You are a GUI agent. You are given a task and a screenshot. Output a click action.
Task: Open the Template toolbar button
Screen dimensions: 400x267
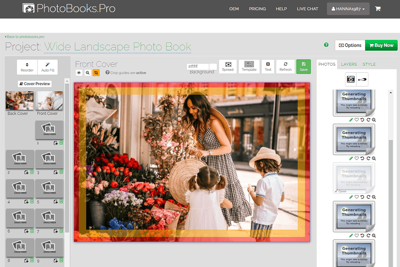pyautogui.click(x=249, y=67)
